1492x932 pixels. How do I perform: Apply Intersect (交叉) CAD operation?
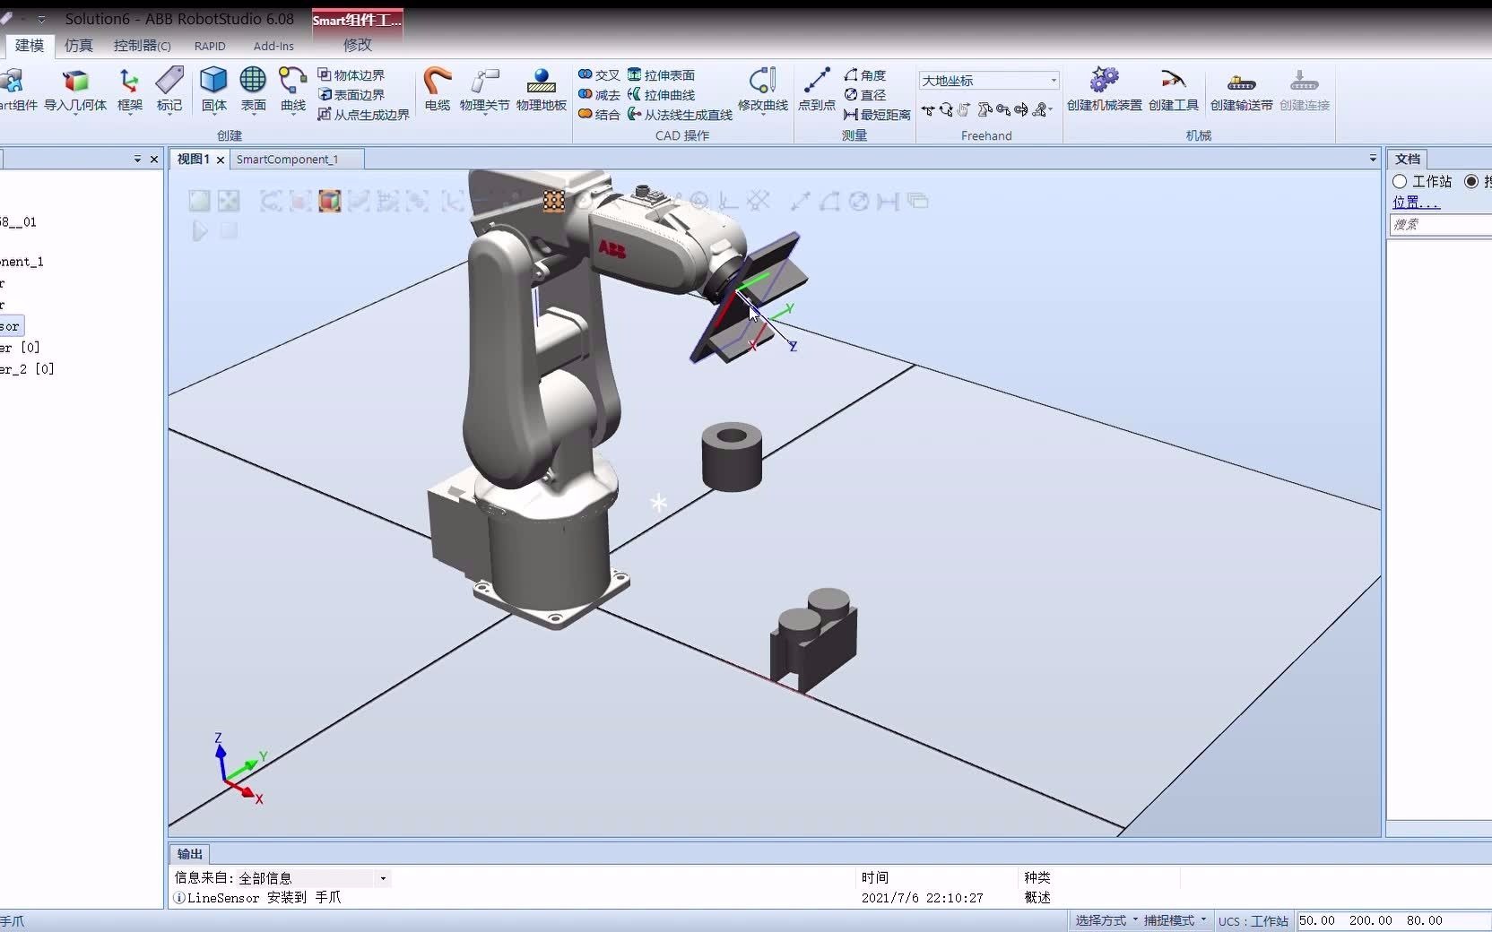[x=599, y=75]
